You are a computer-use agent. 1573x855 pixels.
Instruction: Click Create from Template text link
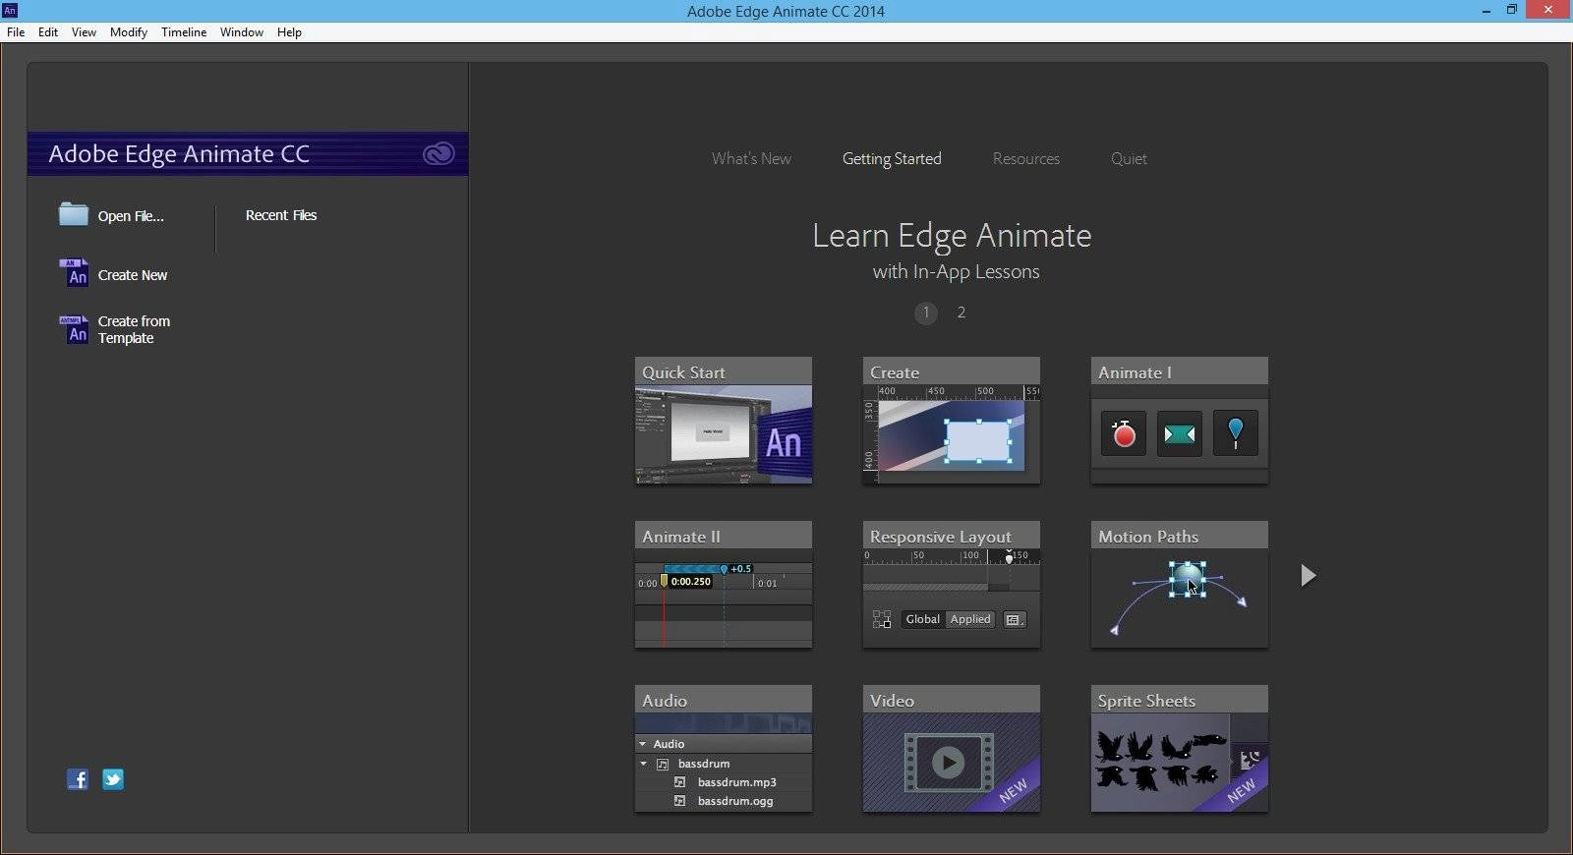pos(134,329)
